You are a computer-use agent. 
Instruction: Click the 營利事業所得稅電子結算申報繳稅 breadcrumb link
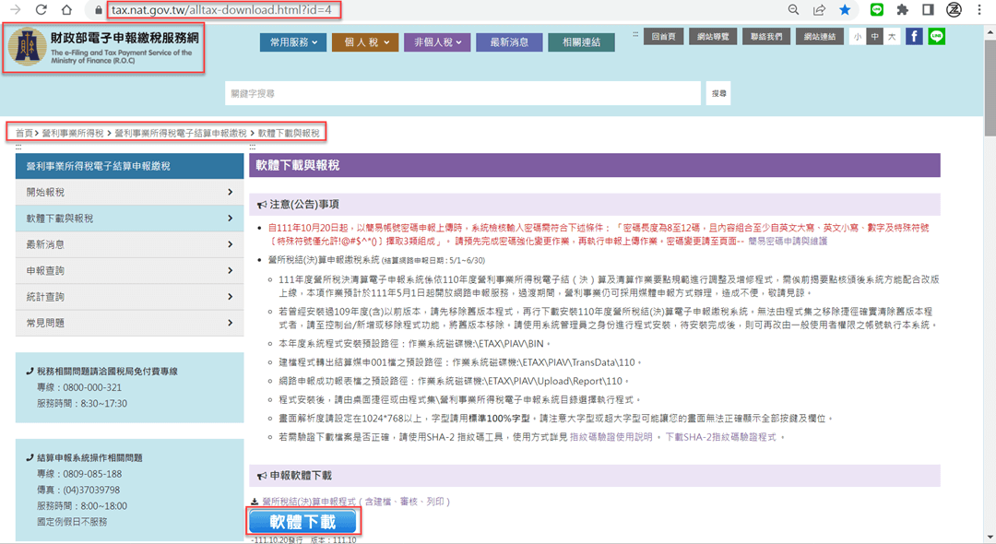181,134
